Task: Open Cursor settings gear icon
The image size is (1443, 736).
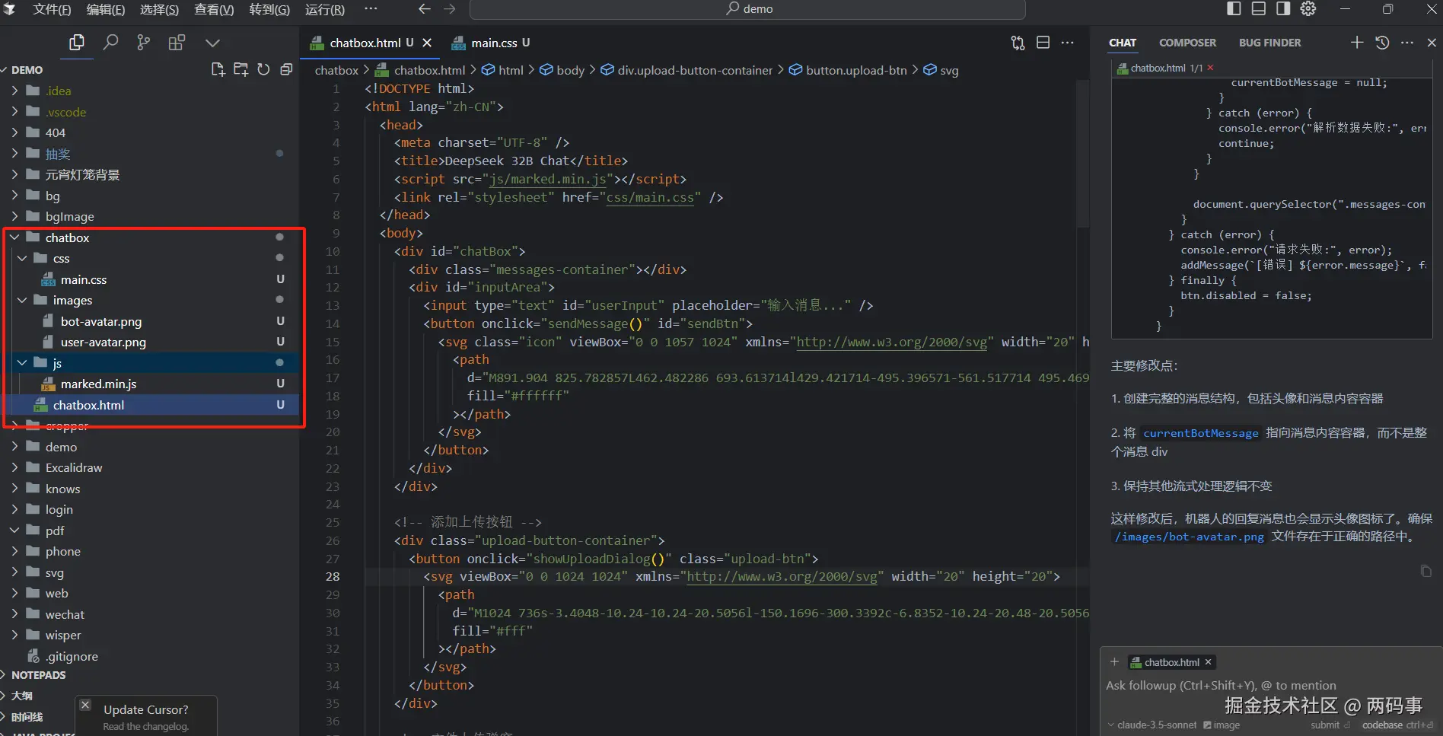Action: point(1308,8)
